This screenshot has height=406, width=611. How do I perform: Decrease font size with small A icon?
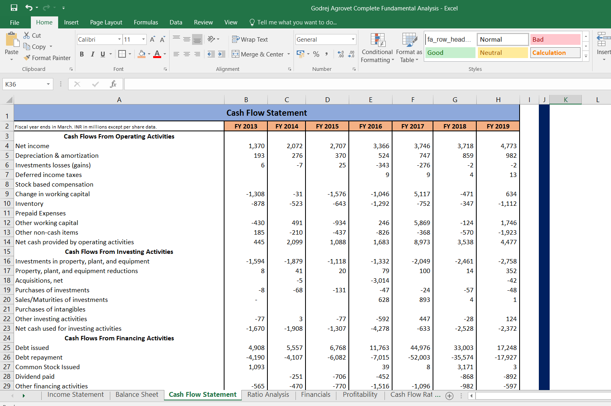tap(162, 39)
